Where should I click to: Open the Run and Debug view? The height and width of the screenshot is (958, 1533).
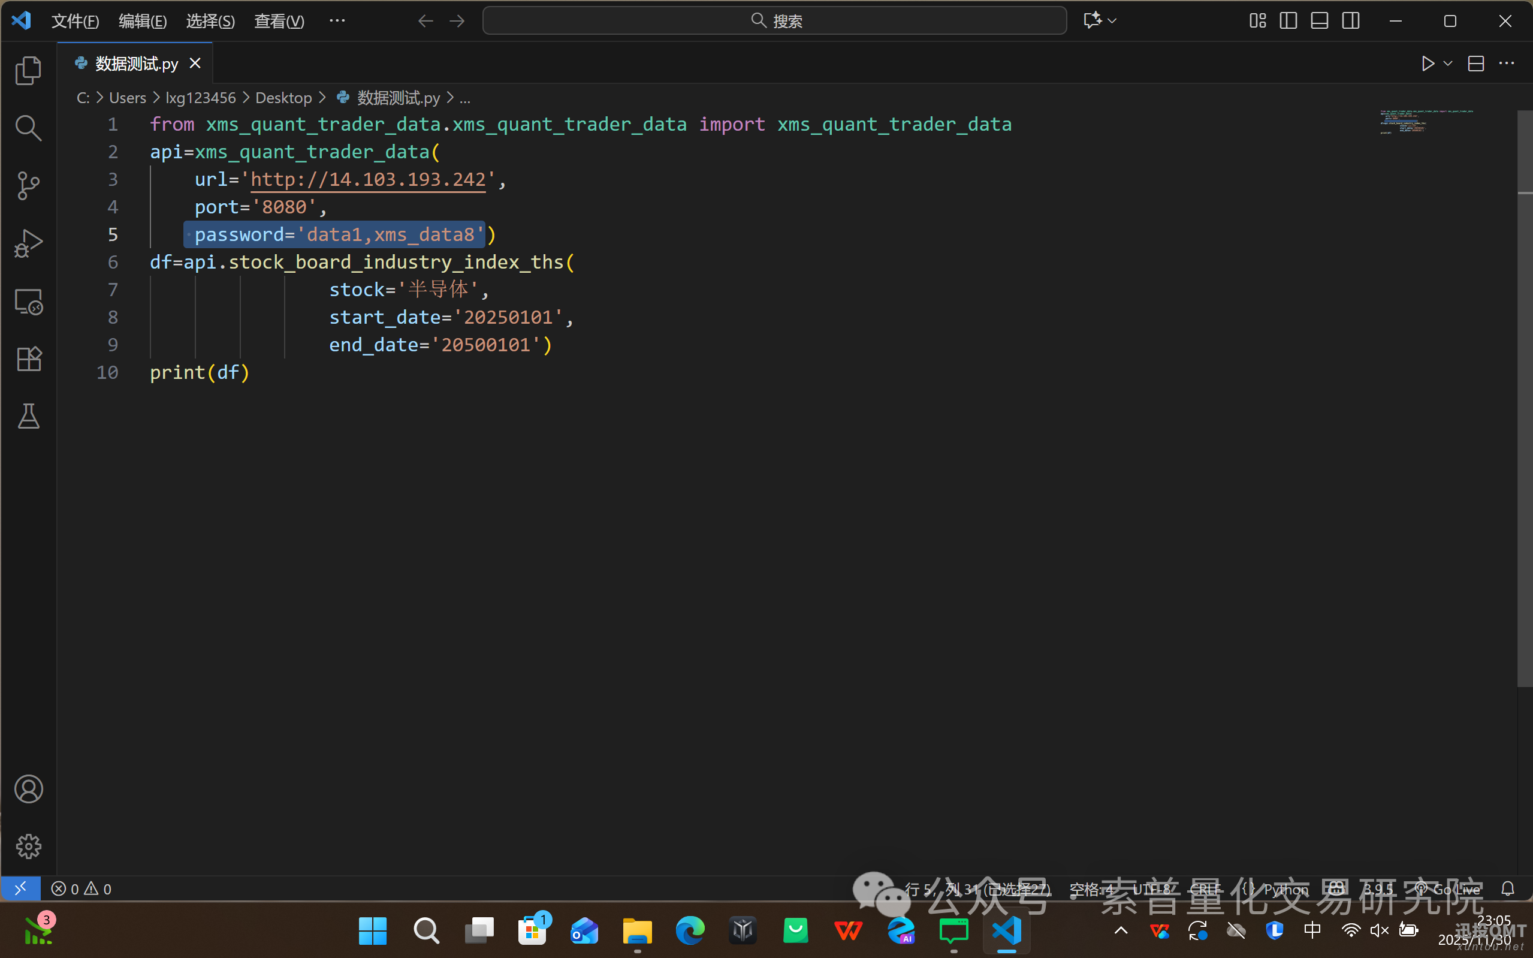pos(29,243)
